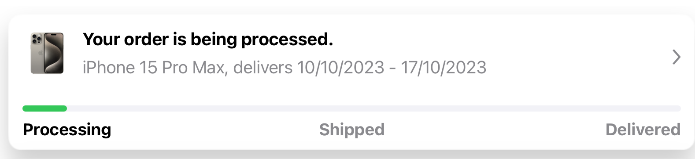This screenshot has height=159, width=695.
Task: Click the progress bar end above Delivered
Action: pos(661,108)
